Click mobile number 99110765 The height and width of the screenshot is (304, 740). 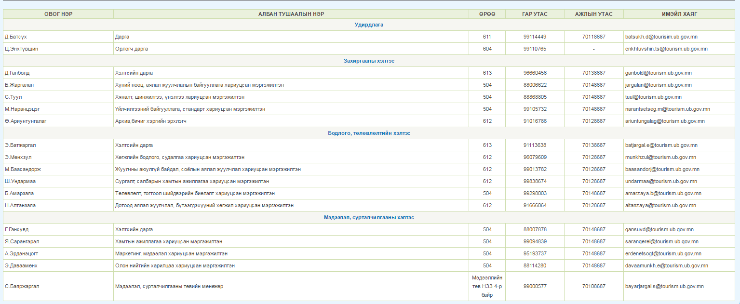[535, 49]
